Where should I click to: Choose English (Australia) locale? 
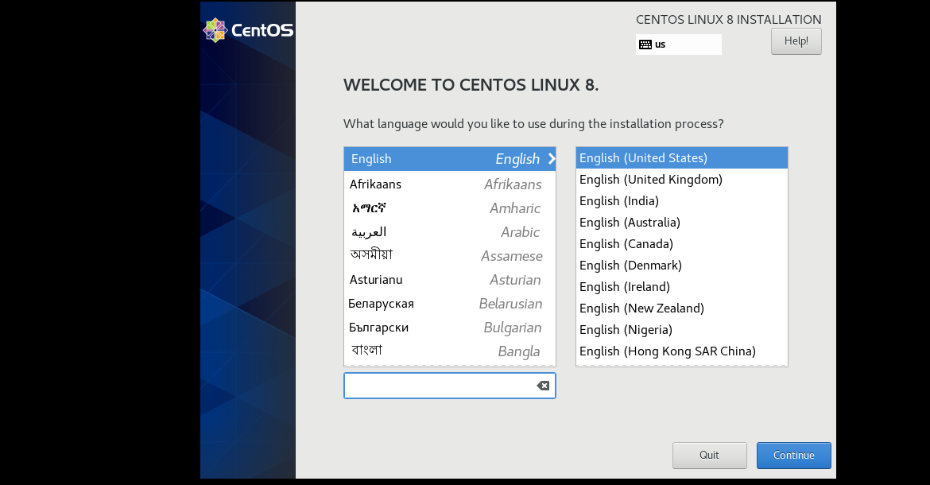tap(681, 223)
